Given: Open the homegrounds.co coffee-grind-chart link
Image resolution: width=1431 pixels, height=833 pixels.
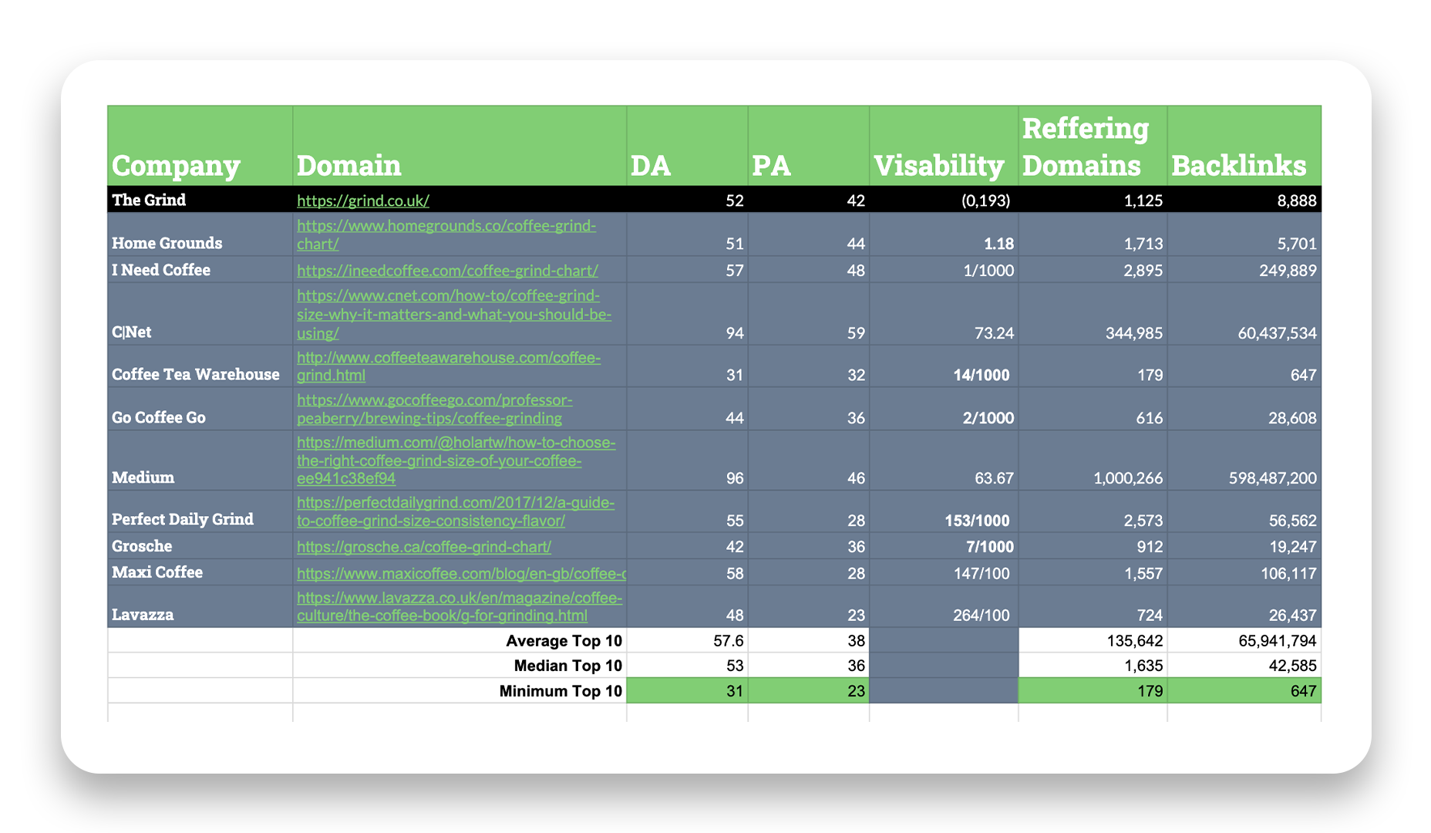Looking at the screenshot, I should coord(446,234).
